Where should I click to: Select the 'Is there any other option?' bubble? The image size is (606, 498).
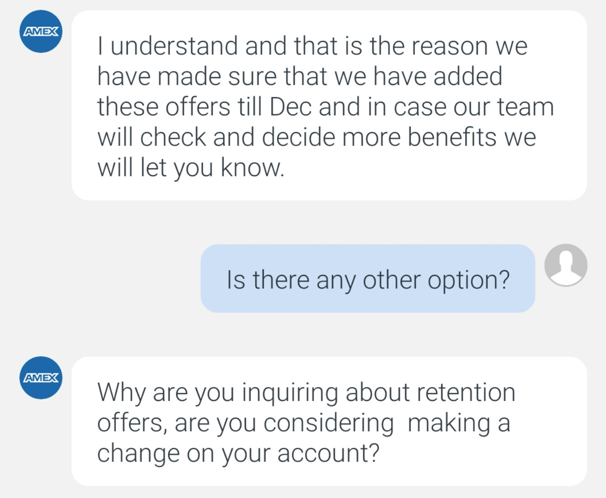[368, 279]
